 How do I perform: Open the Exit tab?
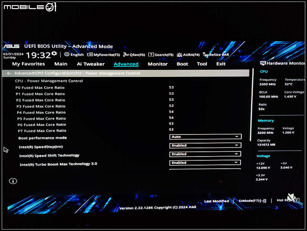pos(221,64)
